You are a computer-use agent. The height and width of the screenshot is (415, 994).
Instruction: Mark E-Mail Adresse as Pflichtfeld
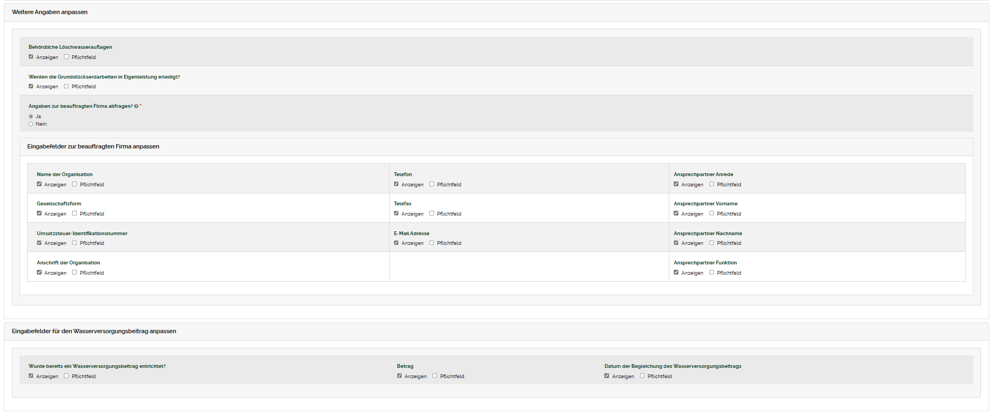pos(432,243)
